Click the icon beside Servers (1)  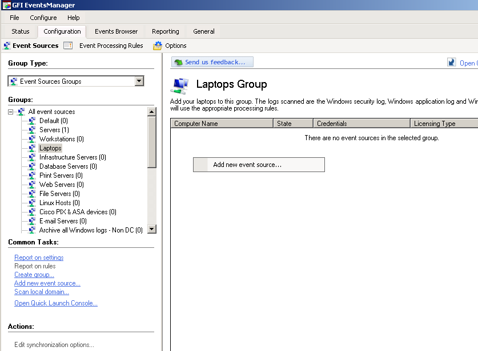32,130
